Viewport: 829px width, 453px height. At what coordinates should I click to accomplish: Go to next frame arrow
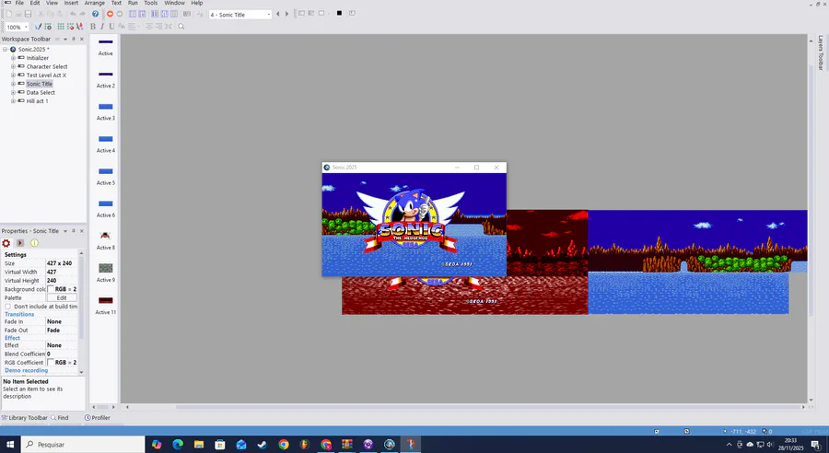[x=287, y=14]
